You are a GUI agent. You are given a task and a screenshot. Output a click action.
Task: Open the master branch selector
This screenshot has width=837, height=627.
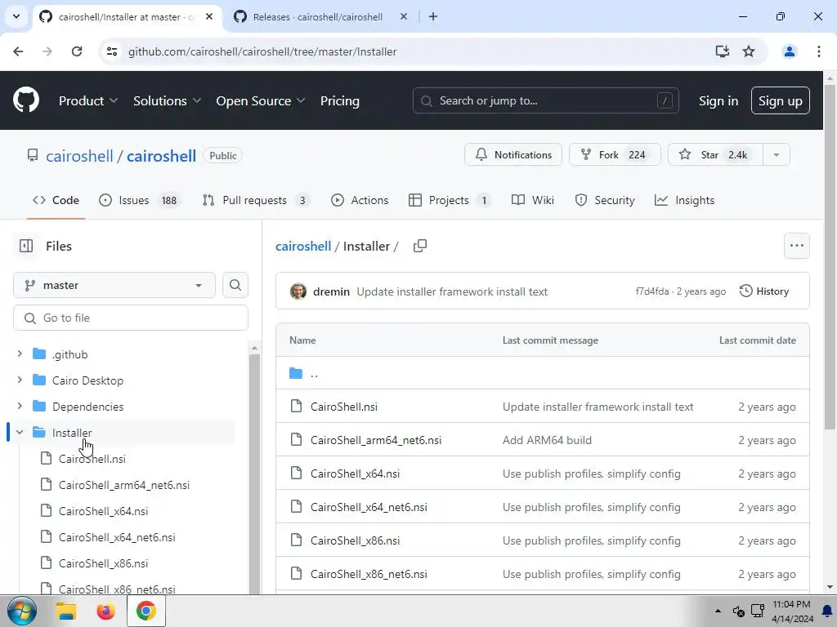[114, 285]
